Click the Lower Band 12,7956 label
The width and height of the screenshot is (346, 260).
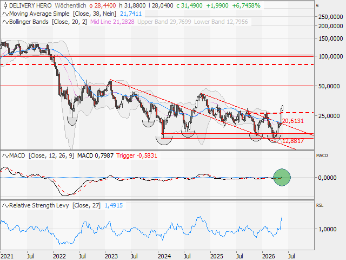click(x=221, y=22)
